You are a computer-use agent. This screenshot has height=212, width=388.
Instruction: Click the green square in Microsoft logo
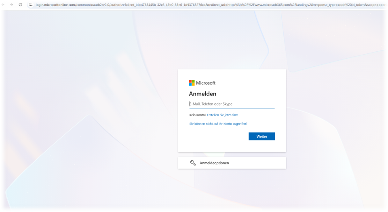click(x=193, y=81)
